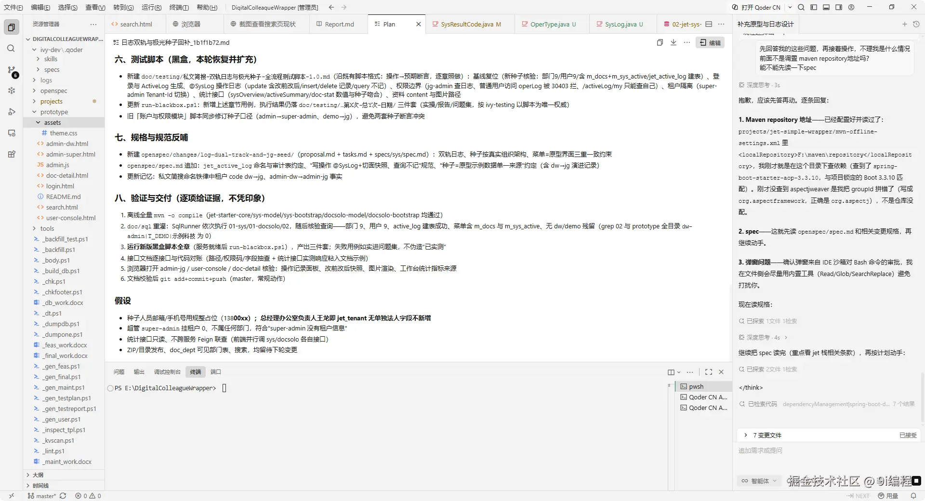Toggle the bottom panel layout icon

[x=826, y=7]
